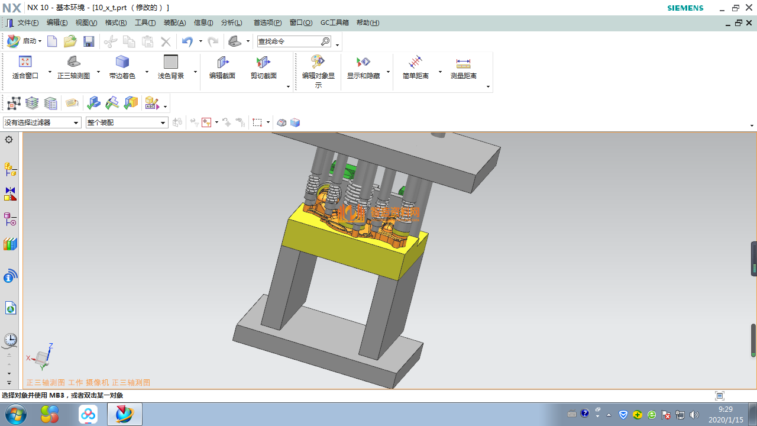The height and width of the screenshot is (426, 757).
Task: Click the Windows Start orb on the taskbar
Action: pyautogui.click(x=16, y=414)
